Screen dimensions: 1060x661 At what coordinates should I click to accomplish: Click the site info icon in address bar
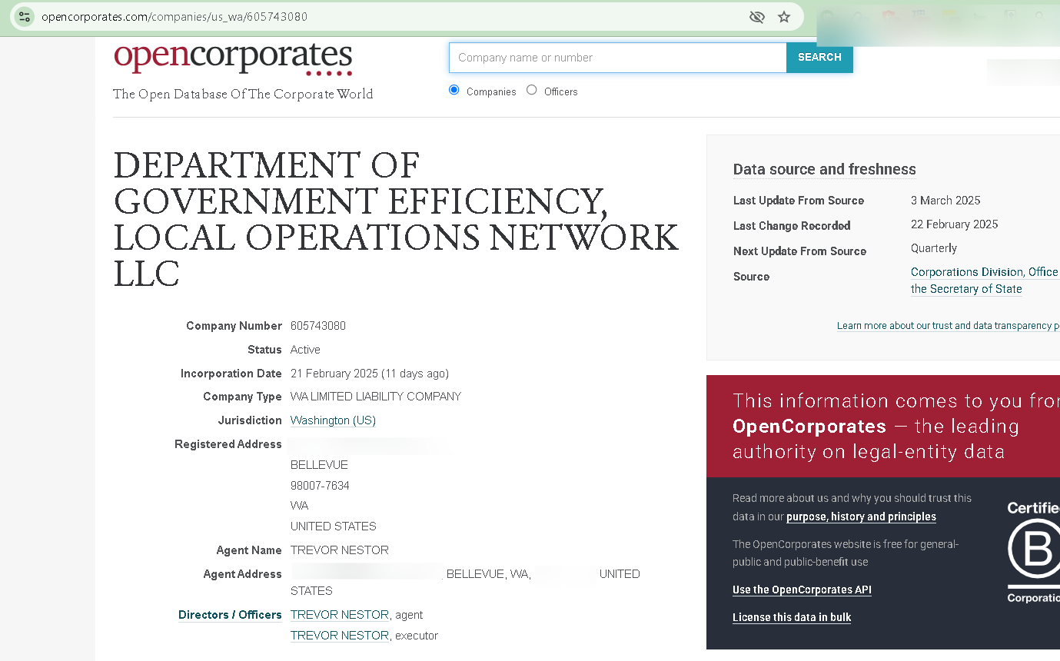coord(25,16)
